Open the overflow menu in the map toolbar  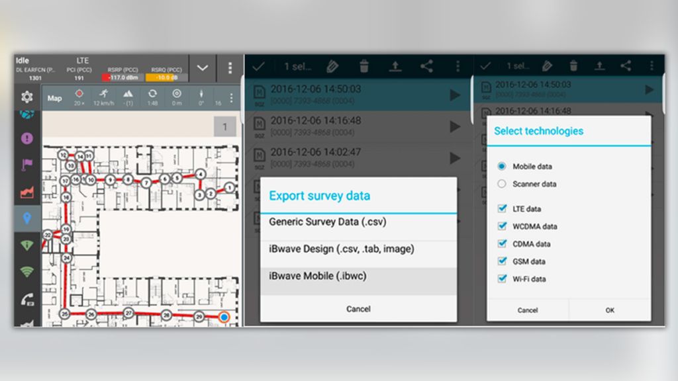230,97
